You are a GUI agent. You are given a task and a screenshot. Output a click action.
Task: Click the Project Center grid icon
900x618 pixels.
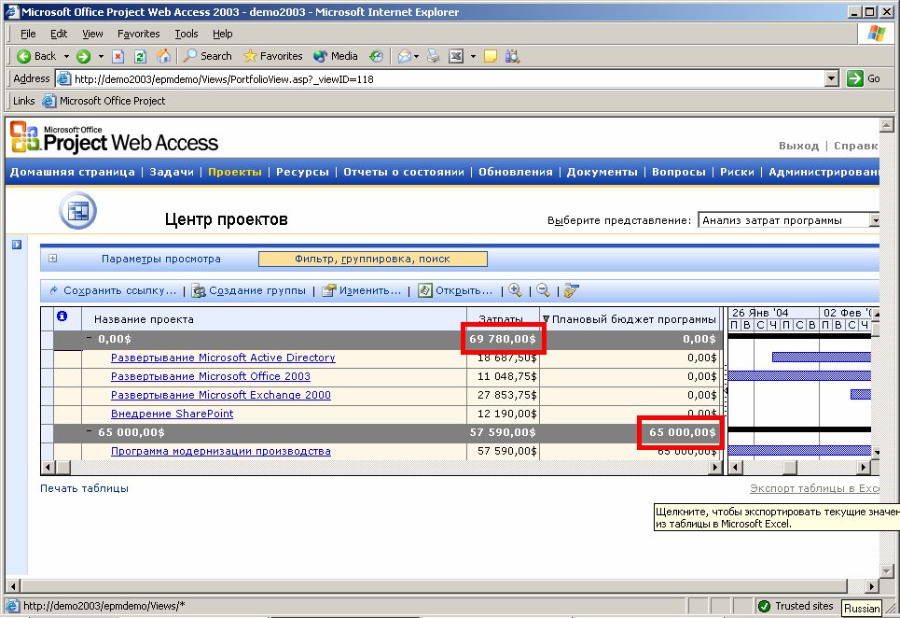[77, 212]
